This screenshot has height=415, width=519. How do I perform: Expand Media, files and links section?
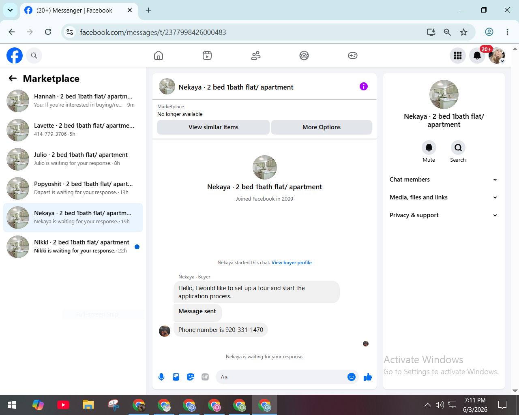point(444,197)
